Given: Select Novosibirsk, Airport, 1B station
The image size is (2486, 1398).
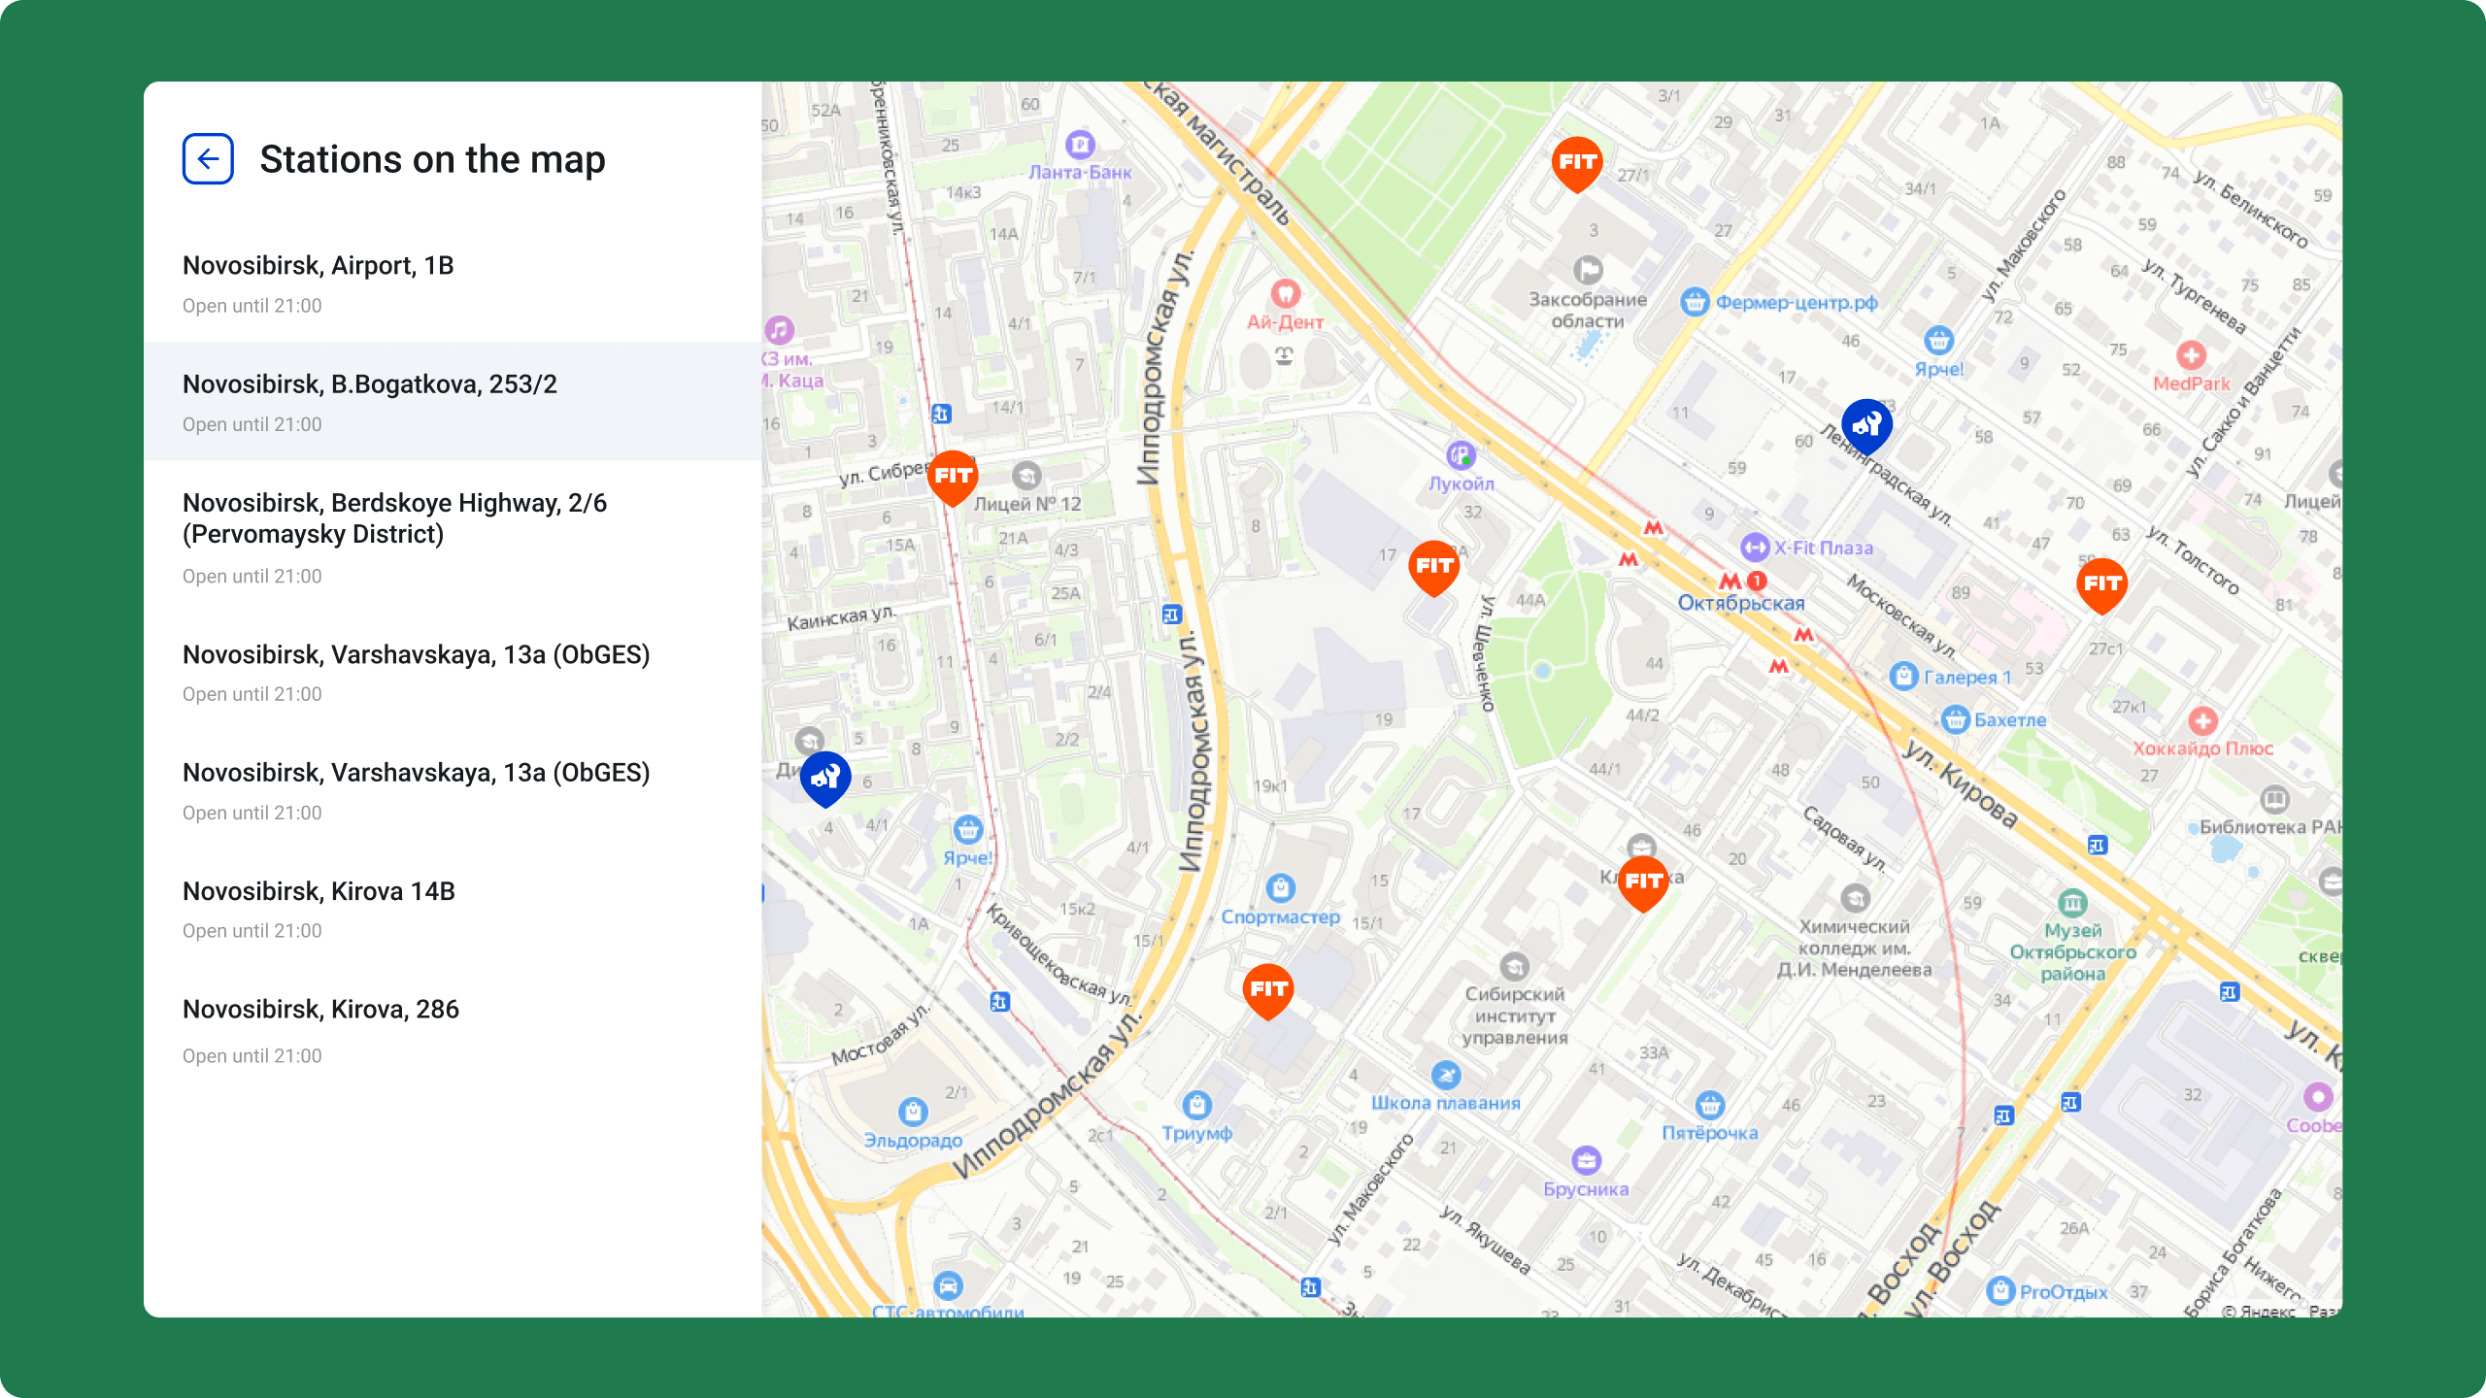Looking at the screenshot, I should [453, 283].
